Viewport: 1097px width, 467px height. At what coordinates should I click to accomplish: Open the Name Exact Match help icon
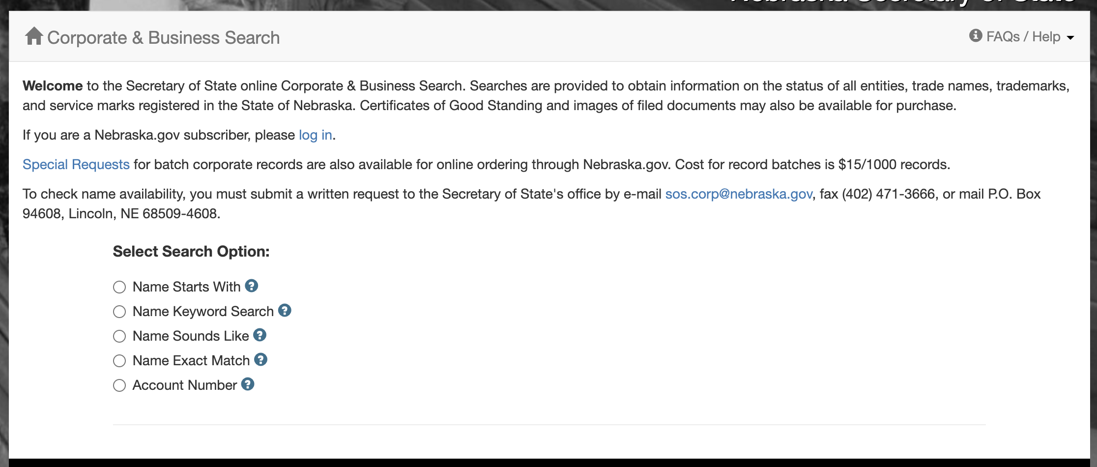point(261,359)
